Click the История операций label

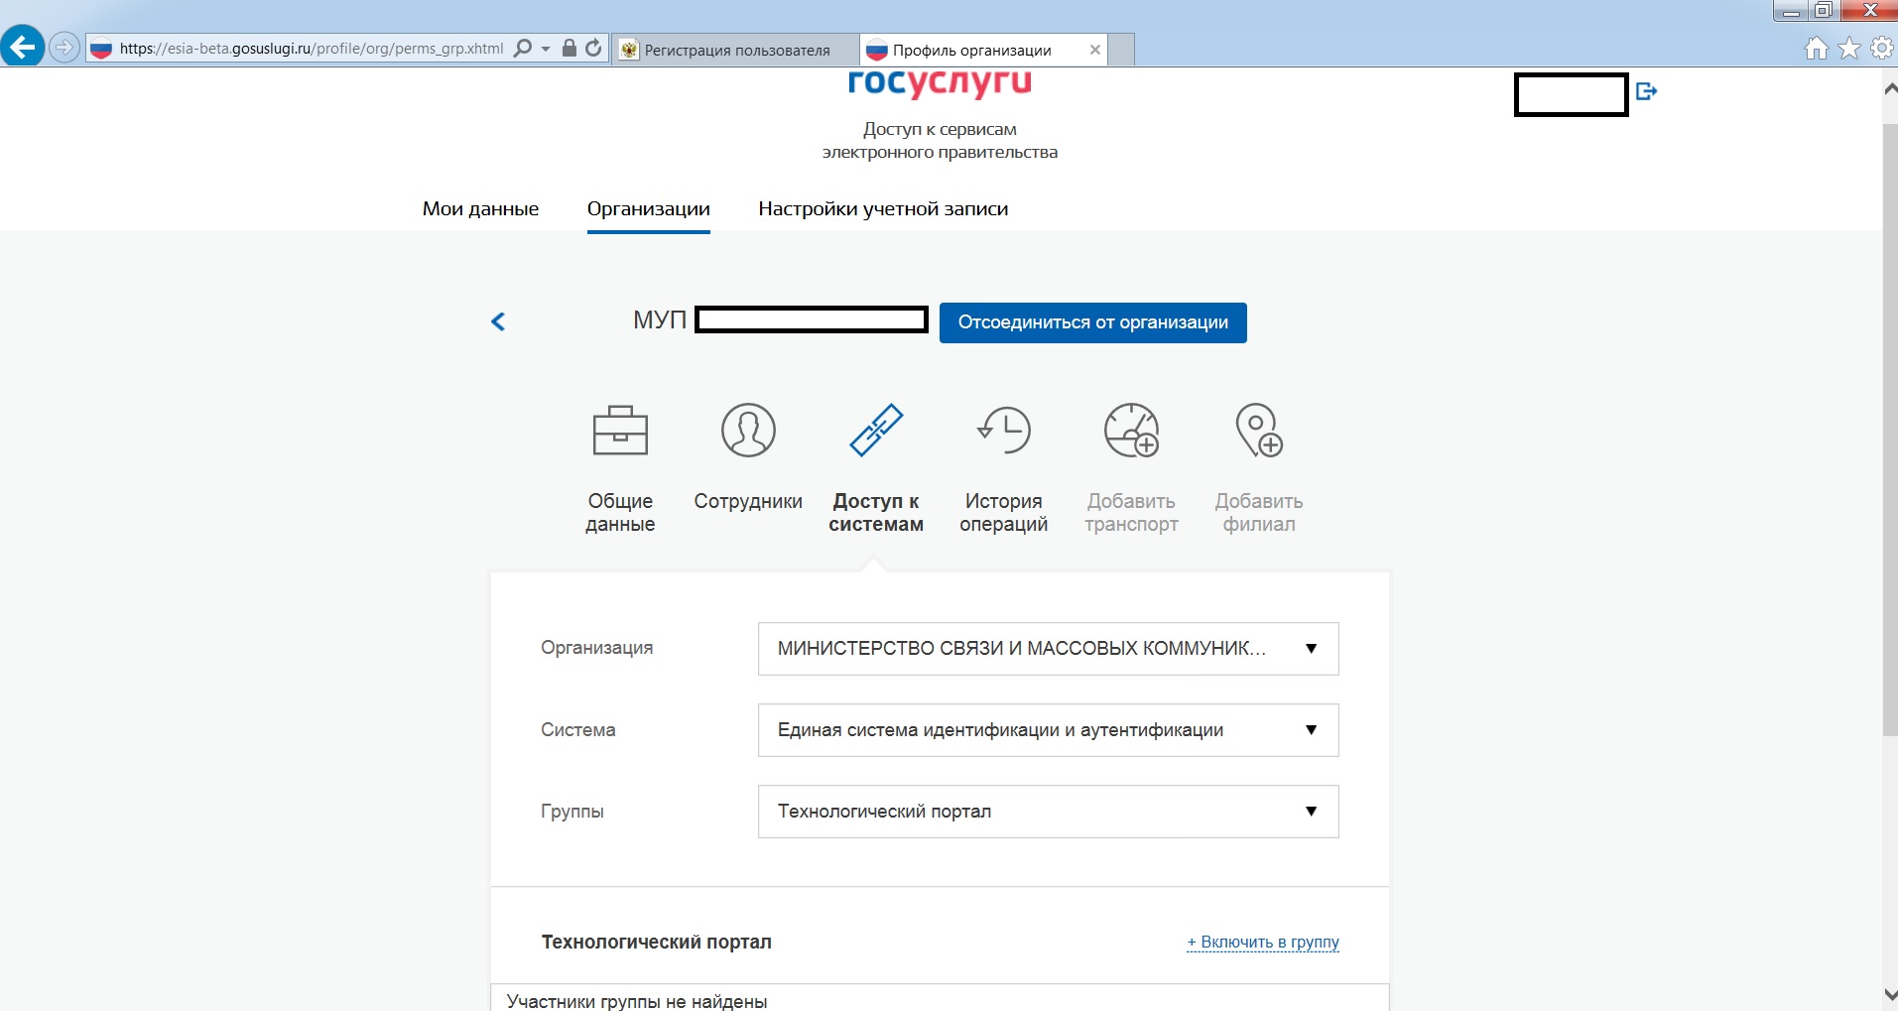click(1004, 513)
